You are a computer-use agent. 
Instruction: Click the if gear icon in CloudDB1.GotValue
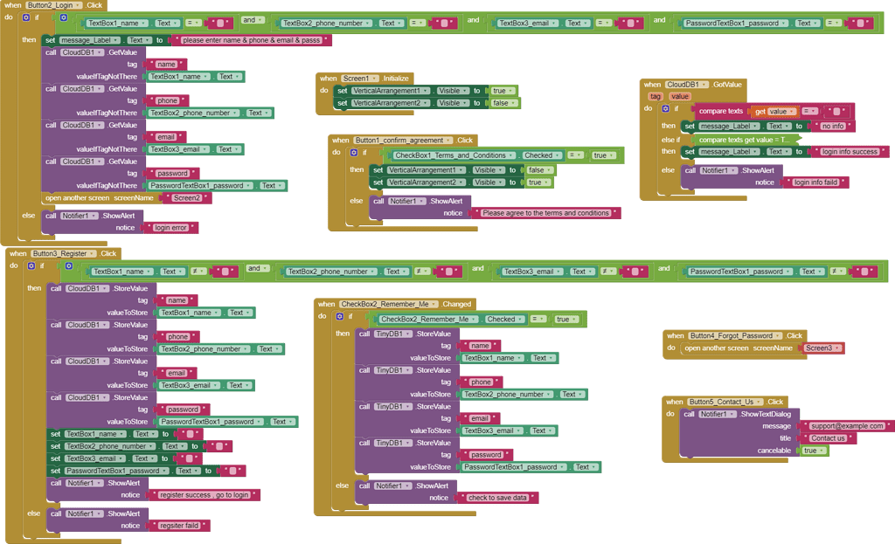(x=665, y=108)
